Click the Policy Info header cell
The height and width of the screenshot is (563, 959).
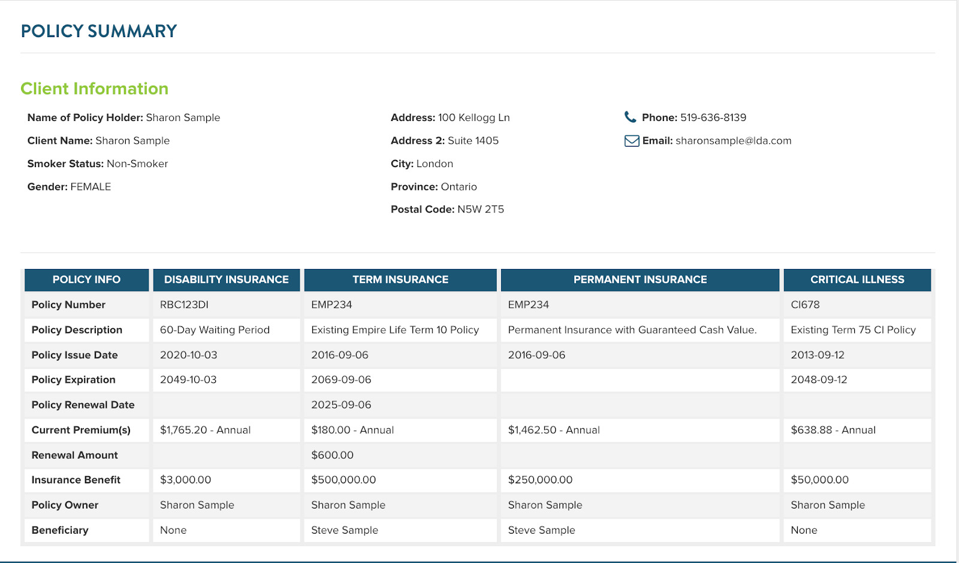point(86,280)
